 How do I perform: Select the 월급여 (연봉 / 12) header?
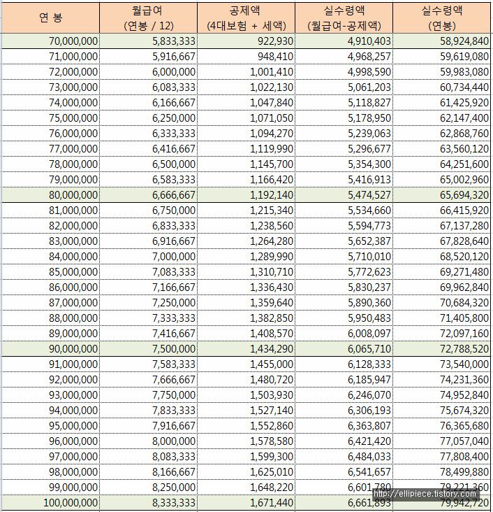click(x=148, y=17)
